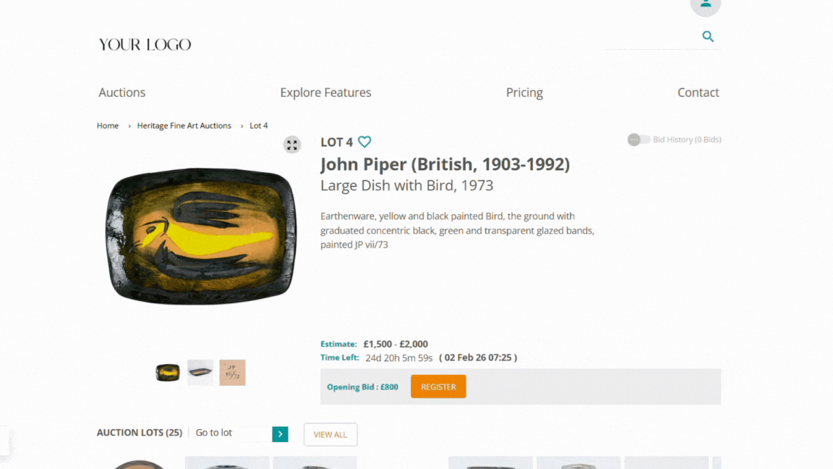Open Heritage Fine Art Auctions breadcrumb
The height and width of the screenshot is (469, 833).
click(x=184, y=126)
